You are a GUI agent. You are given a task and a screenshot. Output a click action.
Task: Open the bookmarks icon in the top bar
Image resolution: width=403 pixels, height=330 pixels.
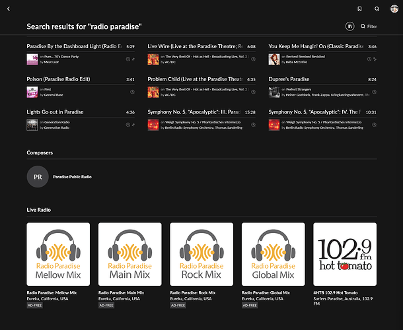coord(359,9)
